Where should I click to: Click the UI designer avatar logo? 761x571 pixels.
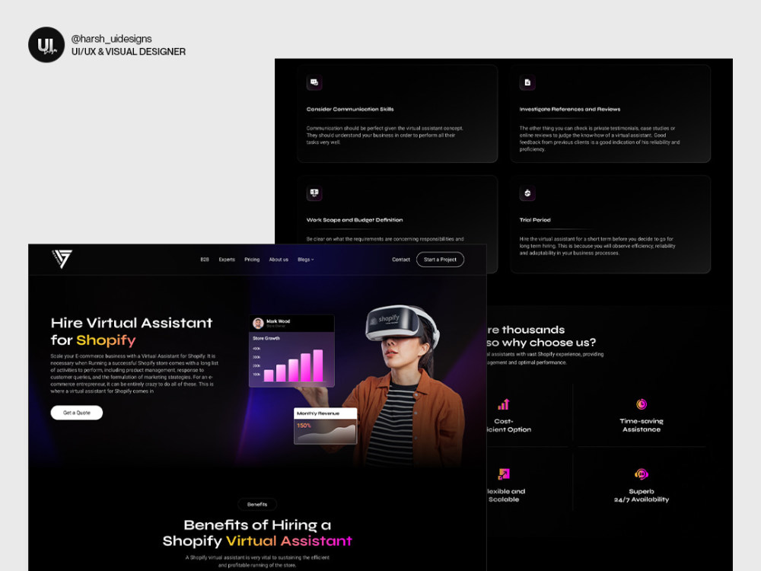tap(46, 45)
